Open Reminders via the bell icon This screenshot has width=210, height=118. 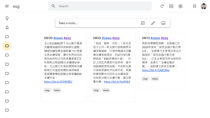click(x=7, y=28)
